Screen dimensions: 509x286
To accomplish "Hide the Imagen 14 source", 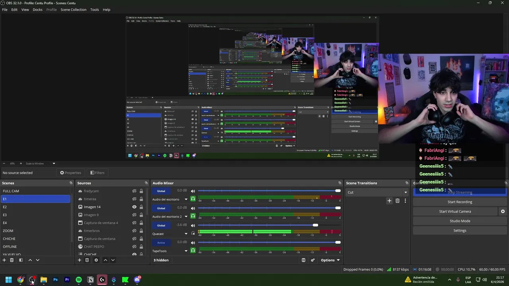I will (x=134, y=207).
